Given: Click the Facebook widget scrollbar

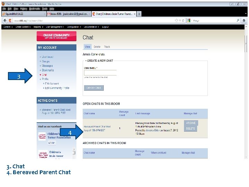Looking at the screenshot, I should pyautogui.click(x=74, y=153).
